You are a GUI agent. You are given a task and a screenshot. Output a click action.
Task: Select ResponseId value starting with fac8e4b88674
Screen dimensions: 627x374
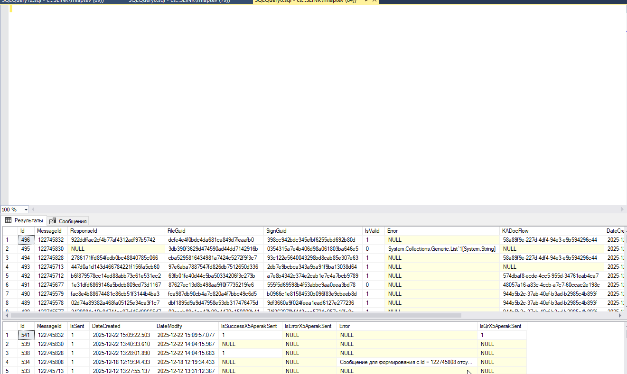point(117,294)
